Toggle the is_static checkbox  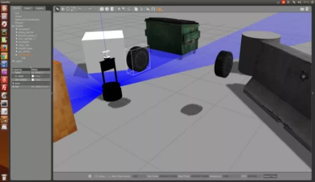(33, 76)
